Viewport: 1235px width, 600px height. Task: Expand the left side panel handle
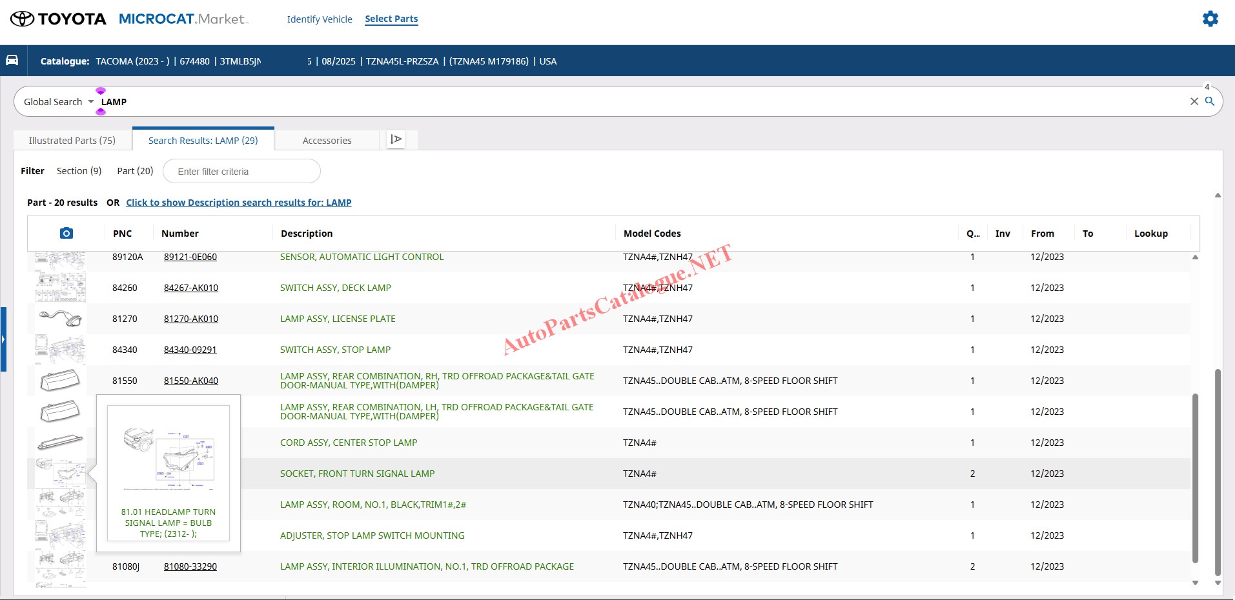3,339
